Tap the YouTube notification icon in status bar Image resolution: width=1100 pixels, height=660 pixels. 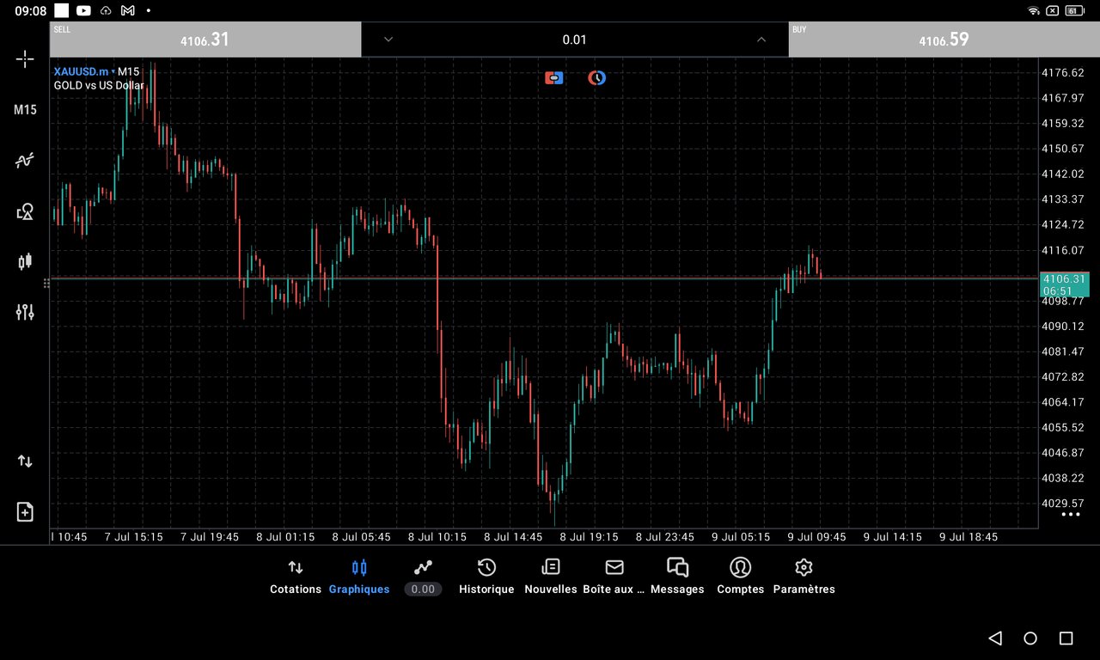pyautogui.click(x=83, y=10)
